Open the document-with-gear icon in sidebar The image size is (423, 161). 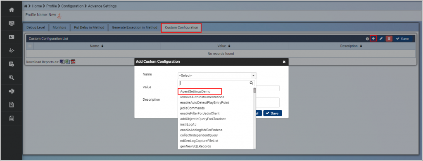(11, 64)
